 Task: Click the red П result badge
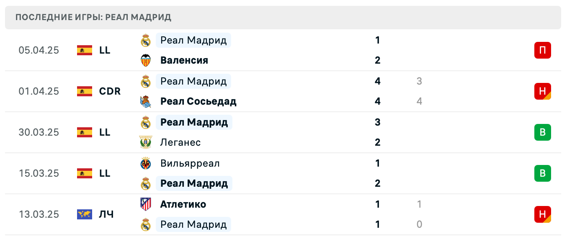tap(543, 50)
